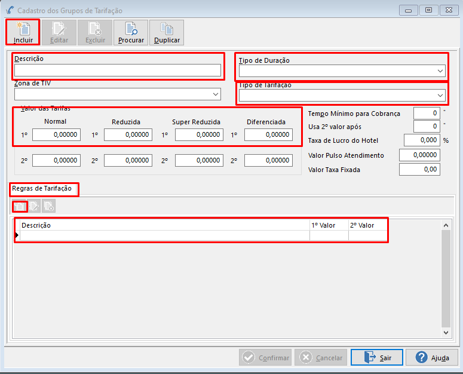Select the 2º Reduzida tariff value field

[128, 160]
